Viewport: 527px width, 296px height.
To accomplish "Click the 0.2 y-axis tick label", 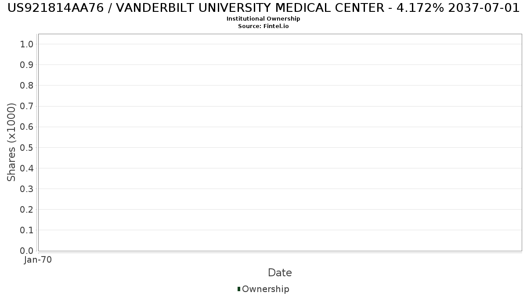I will coord(27,209).
